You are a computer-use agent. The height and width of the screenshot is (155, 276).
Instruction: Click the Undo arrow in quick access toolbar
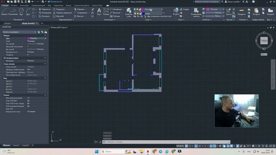(x=32, y=2)
